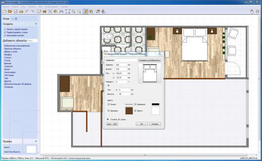
Task: Click the toolbar icon right of the wood texture icon
Action: (x=50, y=12)
